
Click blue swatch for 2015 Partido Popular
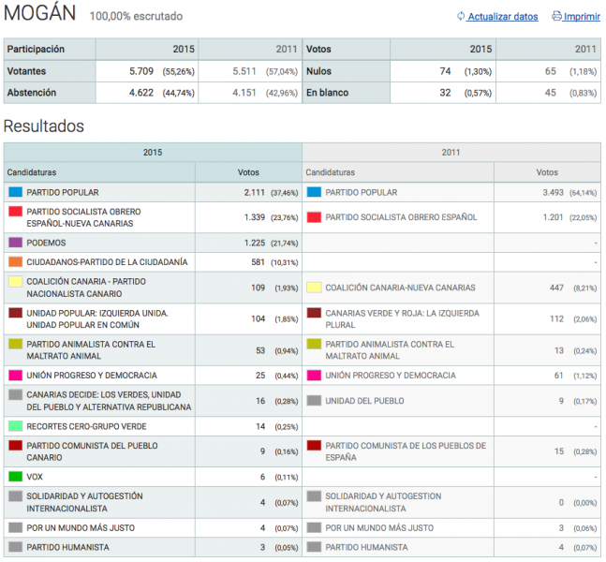tap(16, 192)
